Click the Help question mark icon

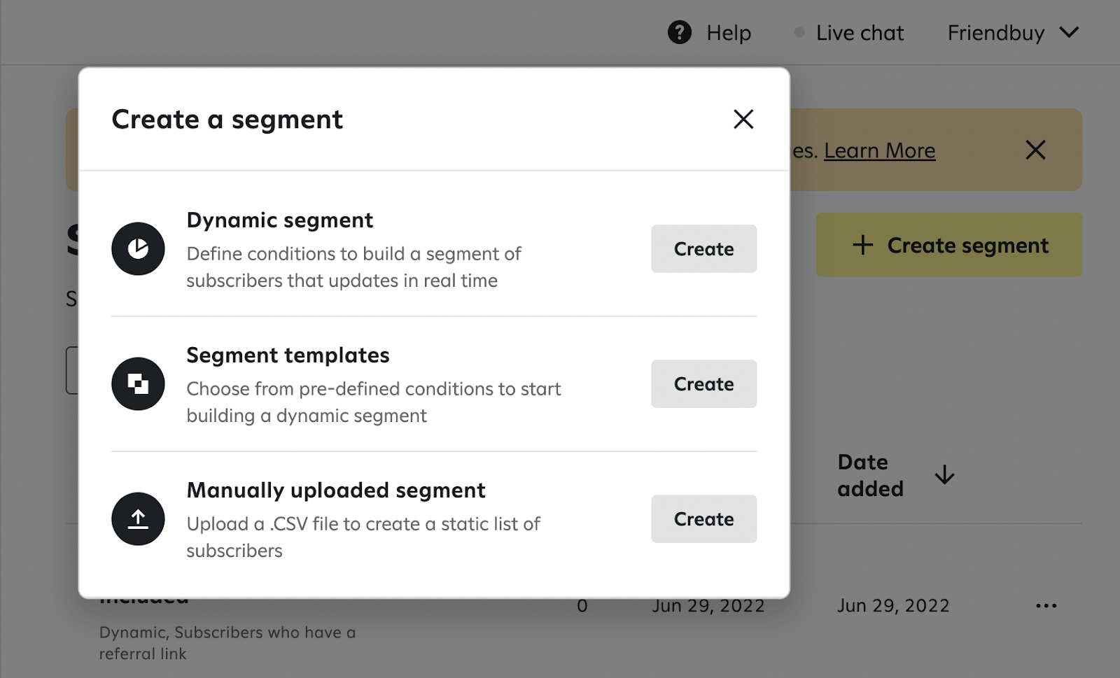click(679, 32)
